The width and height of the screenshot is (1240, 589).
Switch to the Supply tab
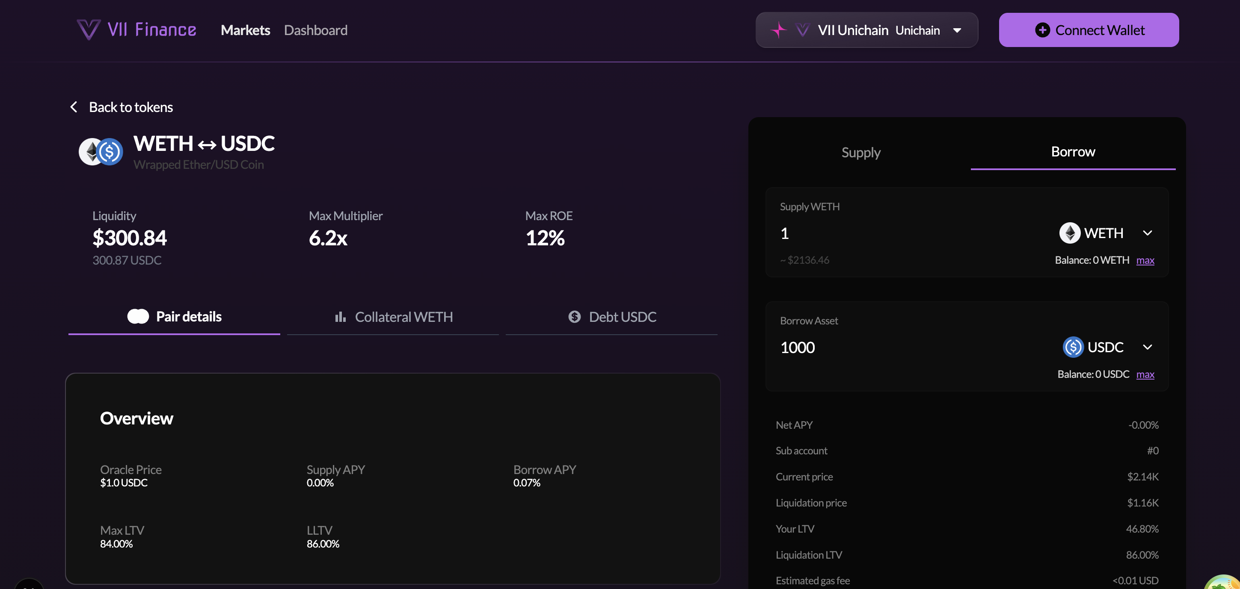tap(861, 153)
